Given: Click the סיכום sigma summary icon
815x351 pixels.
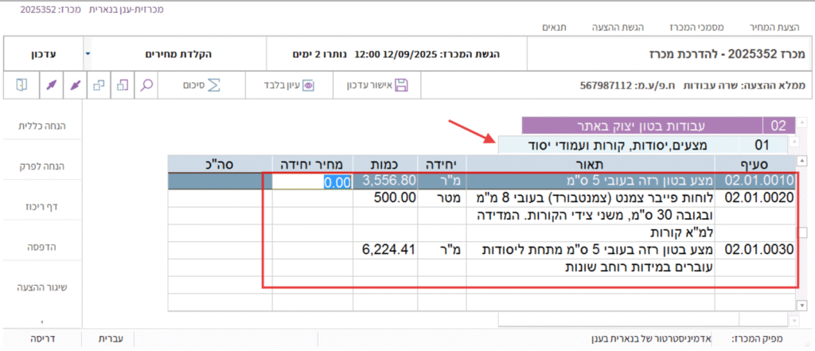Looking at the screenshot, I should point(214,84).
